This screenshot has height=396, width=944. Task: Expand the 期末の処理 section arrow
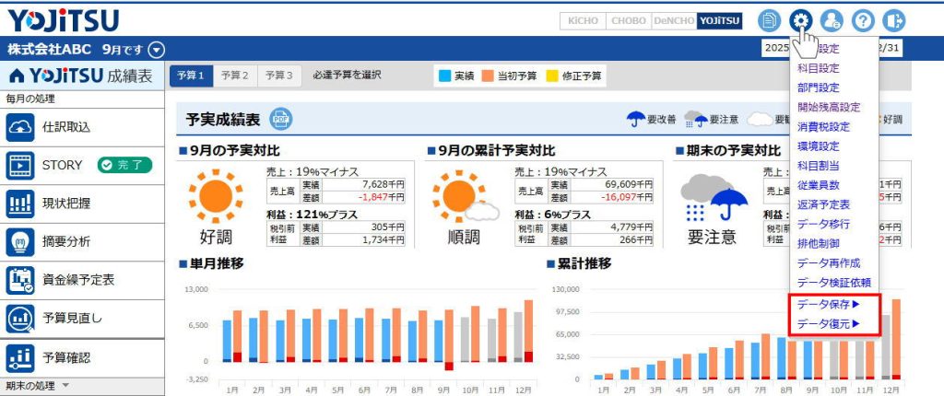[65, 386]
